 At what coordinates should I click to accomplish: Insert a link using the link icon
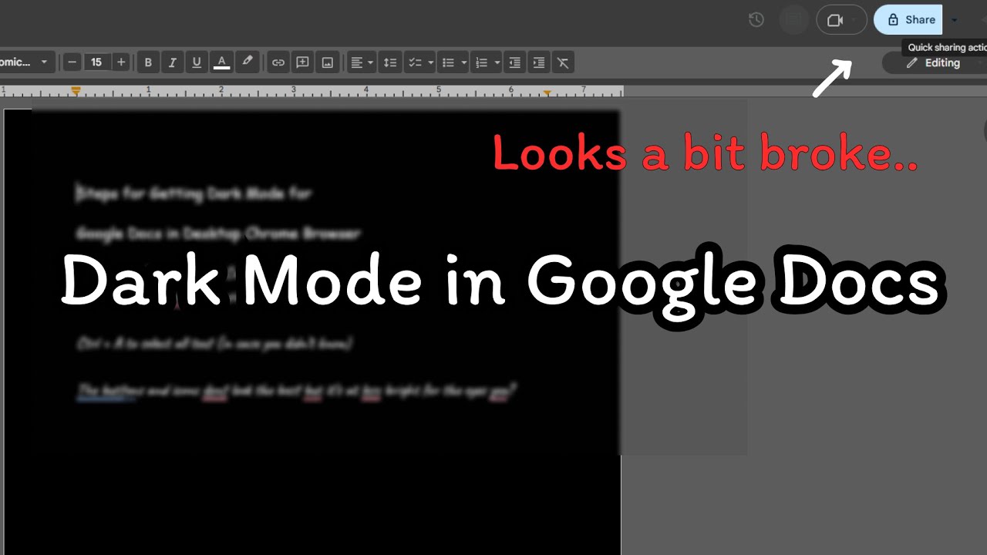click(x=278, y=62)
